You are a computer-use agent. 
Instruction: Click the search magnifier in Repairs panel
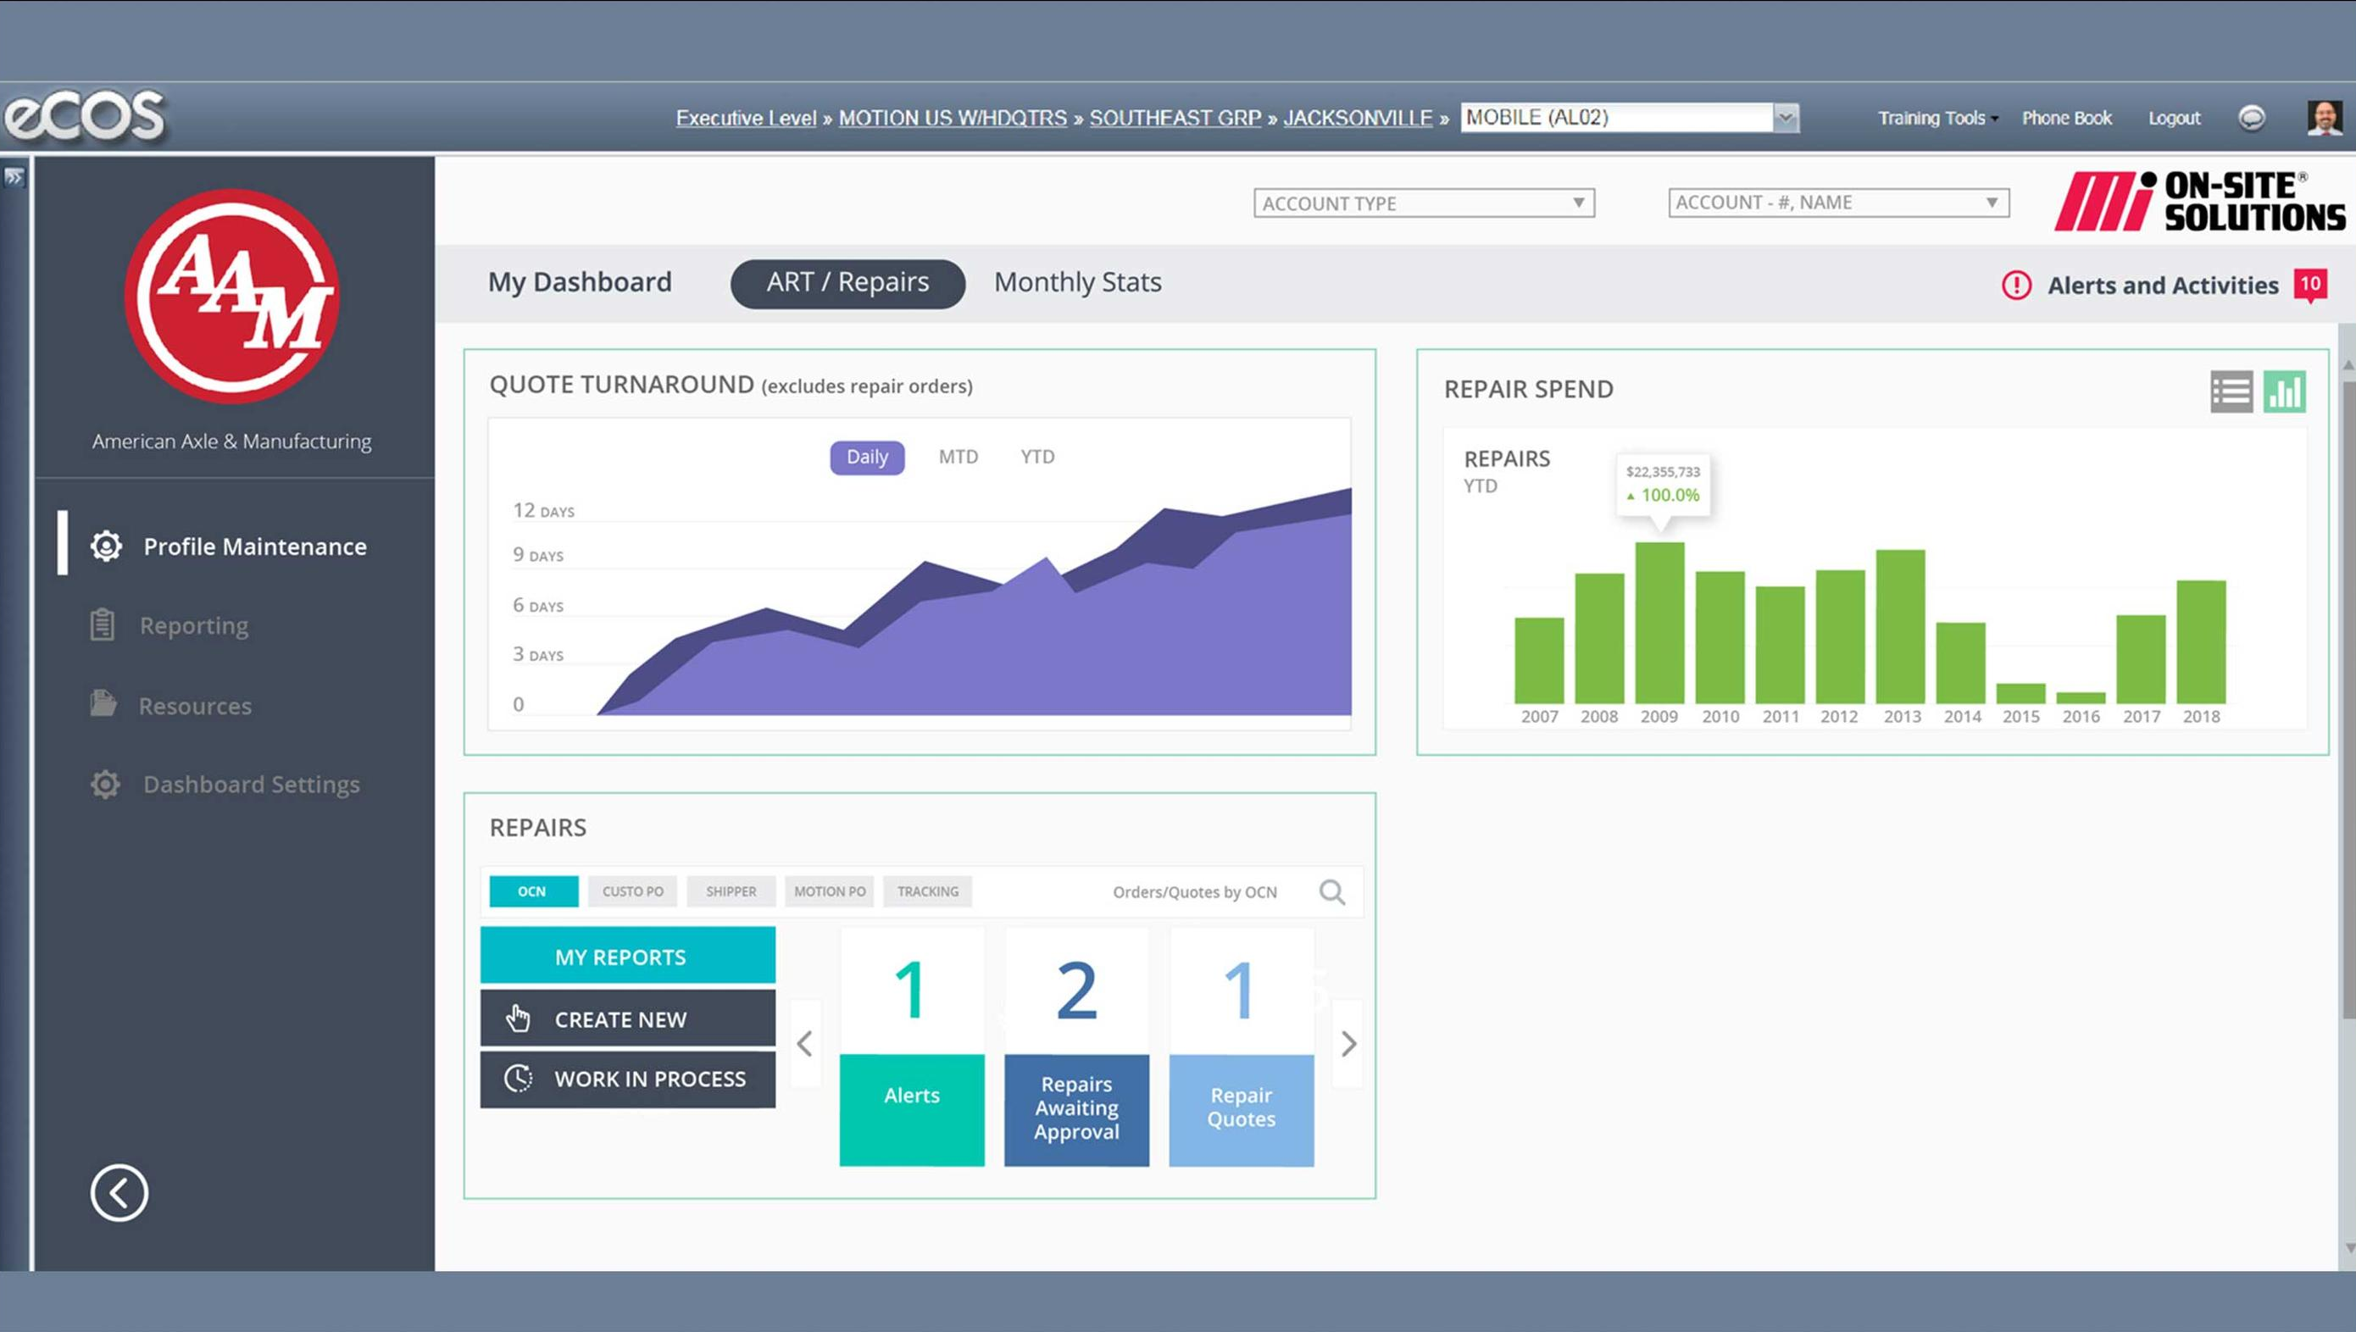pyautogui.click(x=1331, y=892)
